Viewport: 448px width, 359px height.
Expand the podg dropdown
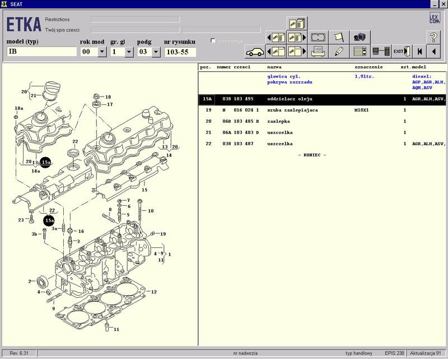[156, 52]
